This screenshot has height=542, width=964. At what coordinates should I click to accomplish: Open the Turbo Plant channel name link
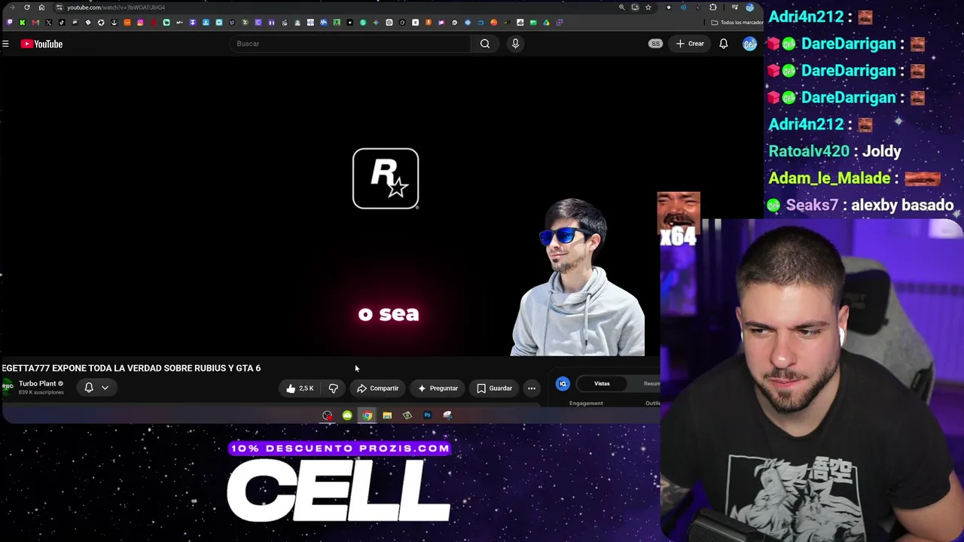37,384
